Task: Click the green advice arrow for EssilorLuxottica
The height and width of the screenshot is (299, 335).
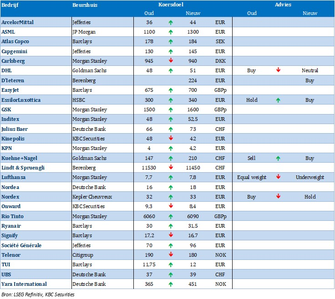Action: (x=278, y=100)
